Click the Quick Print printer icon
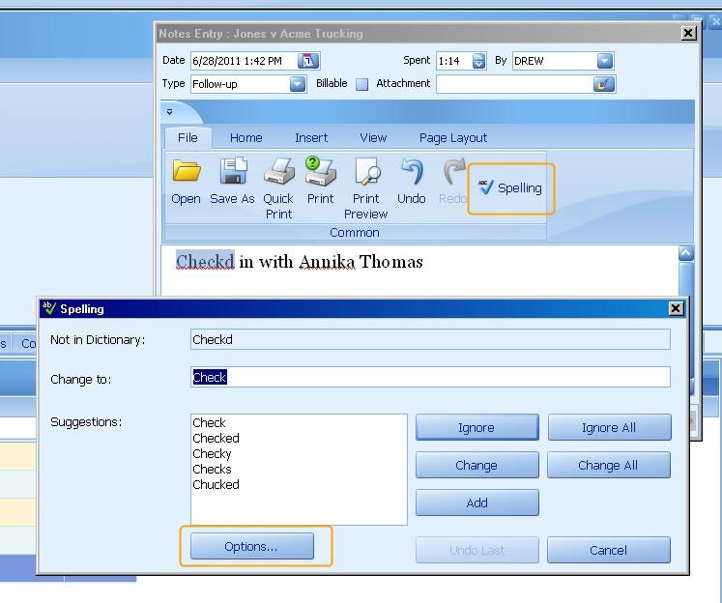Screen dimensions: 722x603 click(x=278, y=171)
